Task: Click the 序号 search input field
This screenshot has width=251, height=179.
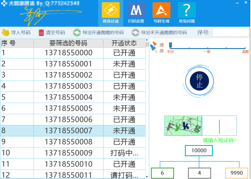Action: tap(230, 32)
